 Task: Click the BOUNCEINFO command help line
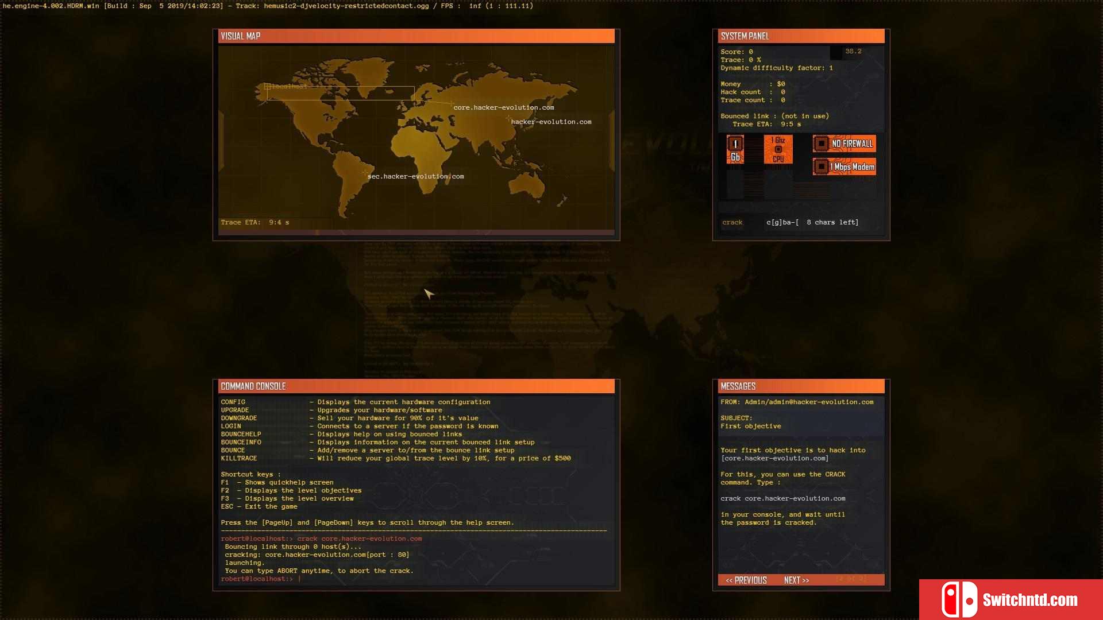click(x=377, y=442)
